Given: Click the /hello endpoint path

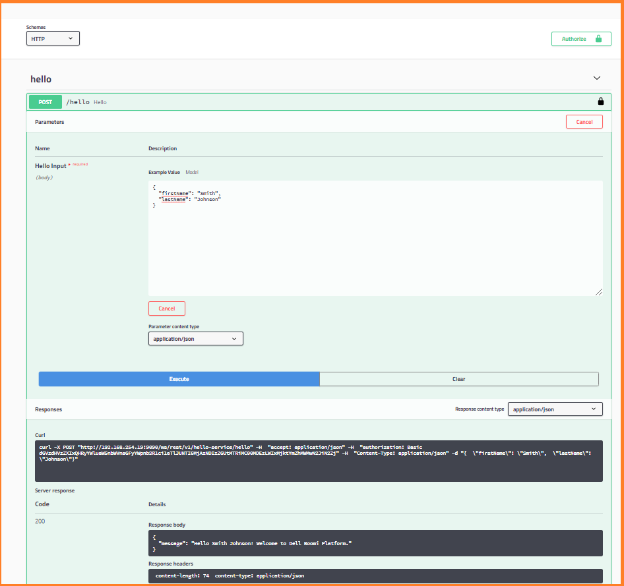Looking at the screenshot, I should click(78, 102).
